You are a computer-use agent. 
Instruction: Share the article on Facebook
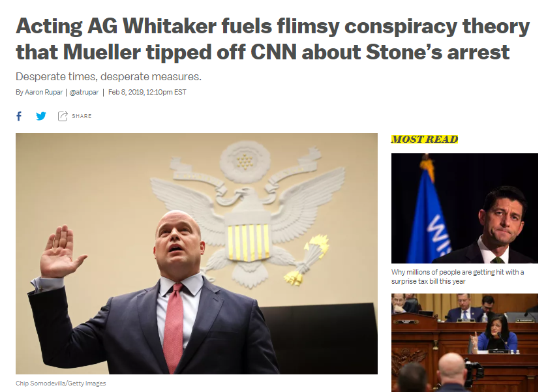click(19, 116)
